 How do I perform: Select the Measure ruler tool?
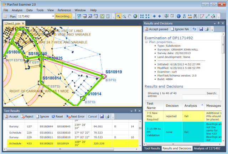[x=190, y=16]
